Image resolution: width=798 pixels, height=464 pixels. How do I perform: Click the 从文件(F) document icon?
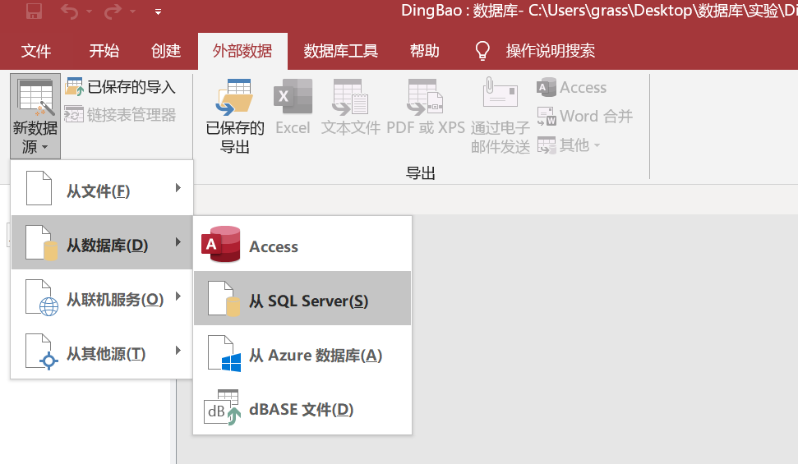click(39, 188)
